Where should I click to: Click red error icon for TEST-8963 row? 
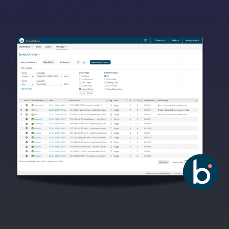point(33,110)
